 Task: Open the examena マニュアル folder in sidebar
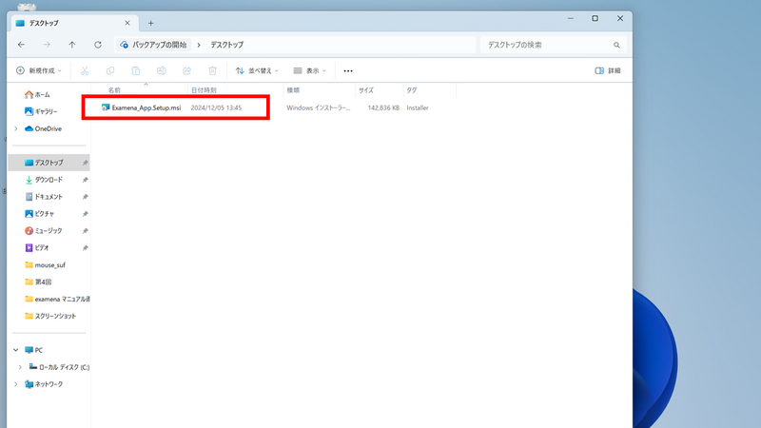[57, 299]
